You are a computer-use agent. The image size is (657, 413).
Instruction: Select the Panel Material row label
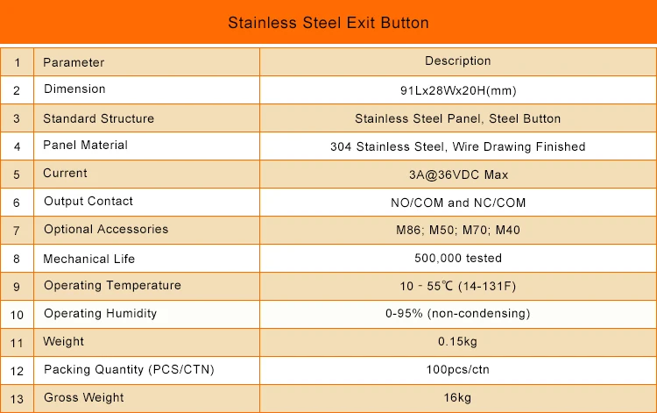pos(86,145)
